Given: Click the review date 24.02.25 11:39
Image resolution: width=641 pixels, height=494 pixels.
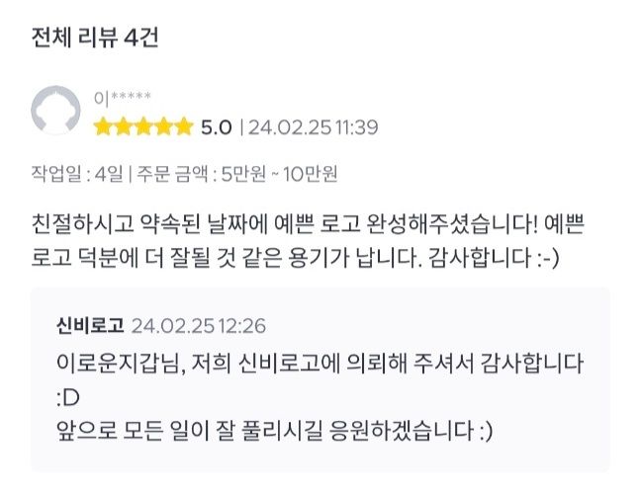Looking at the screenshot, I should click(313, 127).
